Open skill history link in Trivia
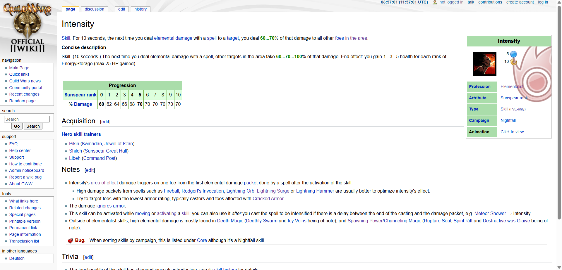The height and width of the screenshot is (270, 562). pos(225,269)
